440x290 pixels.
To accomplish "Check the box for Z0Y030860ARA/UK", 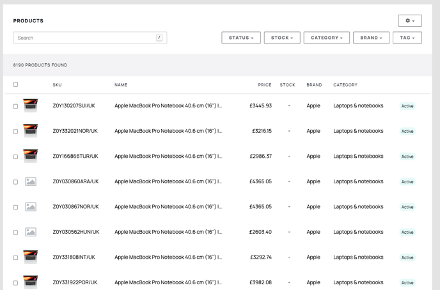I will point(15,182).
